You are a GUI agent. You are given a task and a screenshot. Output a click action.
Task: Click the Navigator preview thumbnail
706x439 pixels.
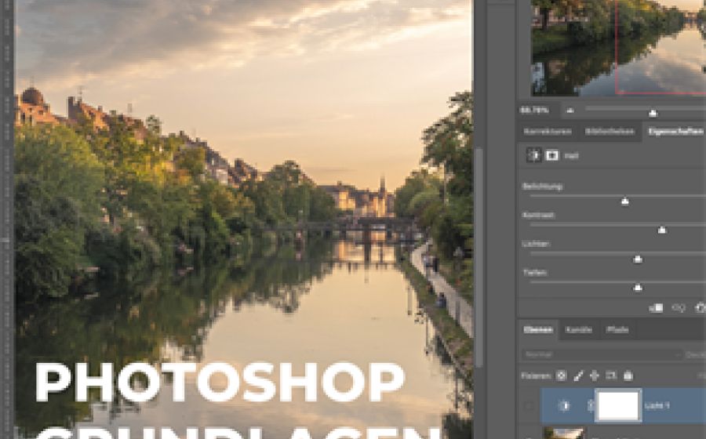tap(619, 47)
